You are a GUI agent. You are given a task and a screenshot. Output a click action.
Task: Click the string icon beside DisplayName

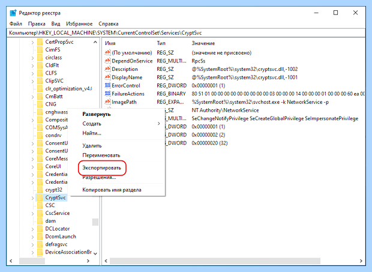point(107,77)
